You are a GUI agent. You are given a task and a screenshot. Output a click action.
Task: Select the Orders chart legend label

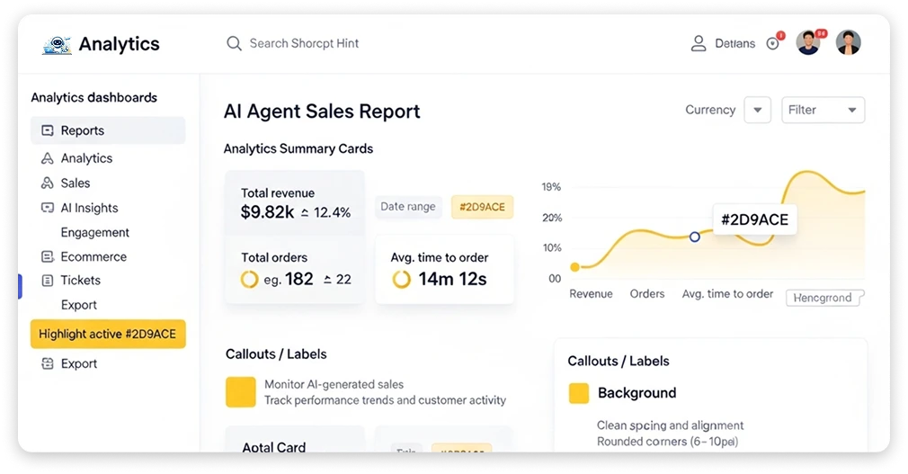tap(646, 294)
